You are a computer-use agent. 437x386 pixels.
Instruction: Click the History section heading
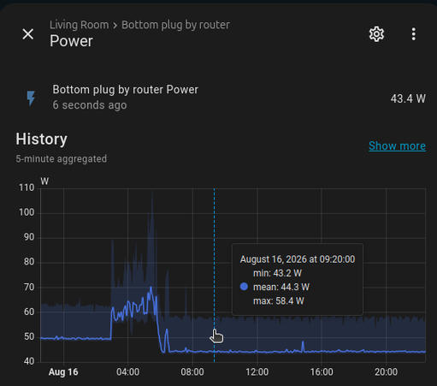pyautogui.click(x=41, y=140)
